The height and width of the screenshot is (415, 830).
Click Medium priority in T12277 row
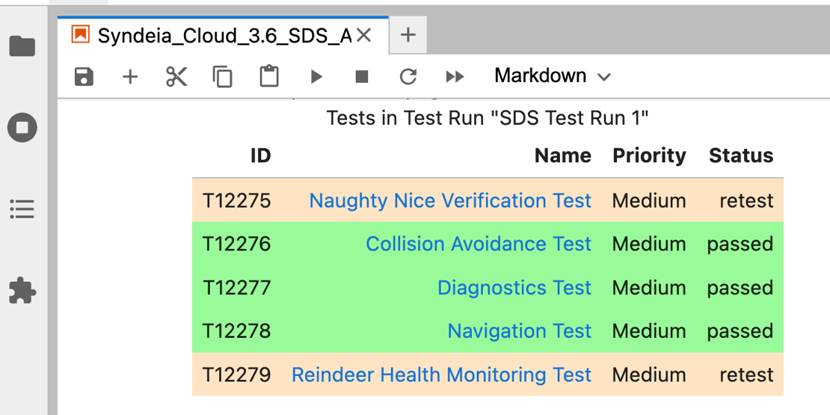(x=650, y=288)
